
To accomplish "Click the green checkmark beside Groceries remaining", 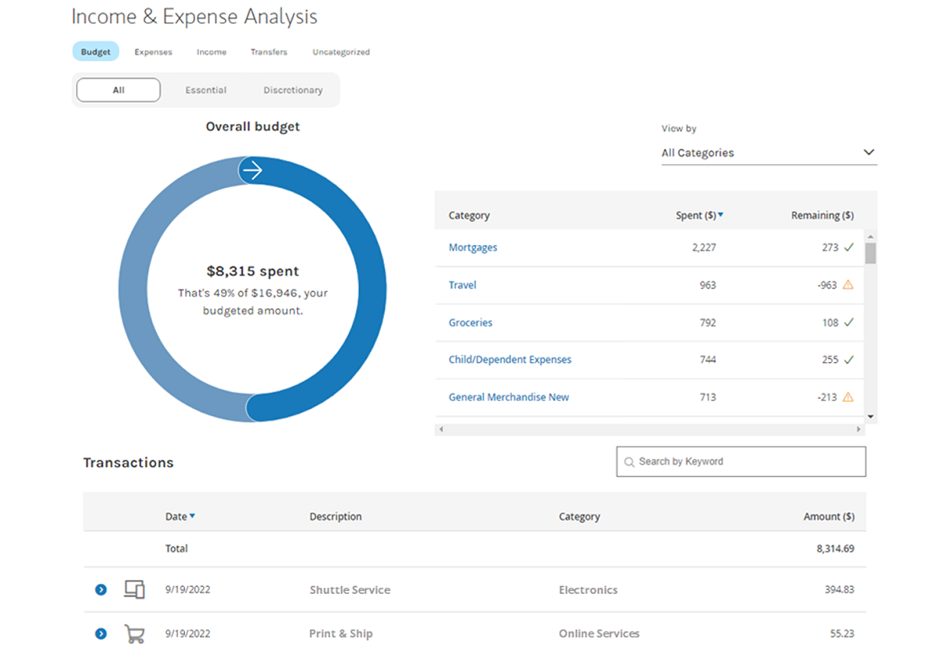I will tap(850, 322).
